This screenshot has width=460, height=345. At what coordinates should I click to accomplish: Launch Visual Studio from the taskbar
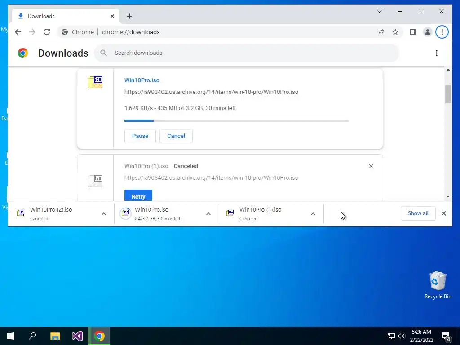pyautogui.click(x=77, y=336)
